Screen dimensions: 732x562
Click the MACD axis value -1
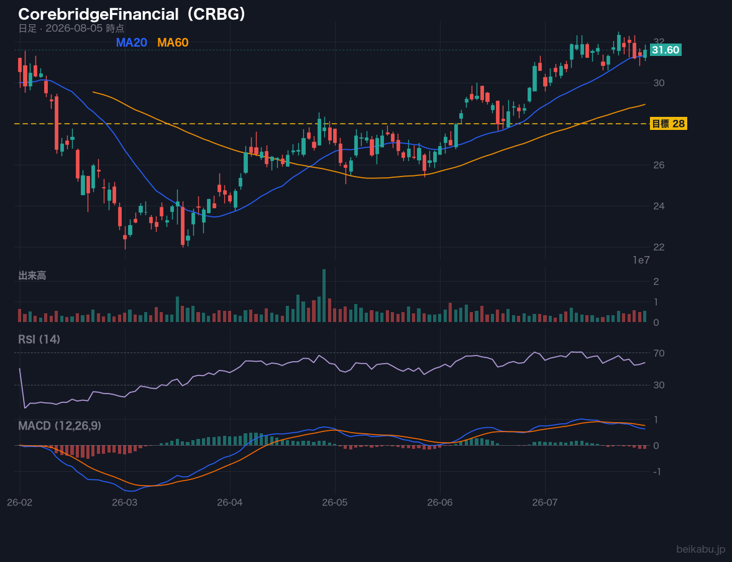[656, 472]
